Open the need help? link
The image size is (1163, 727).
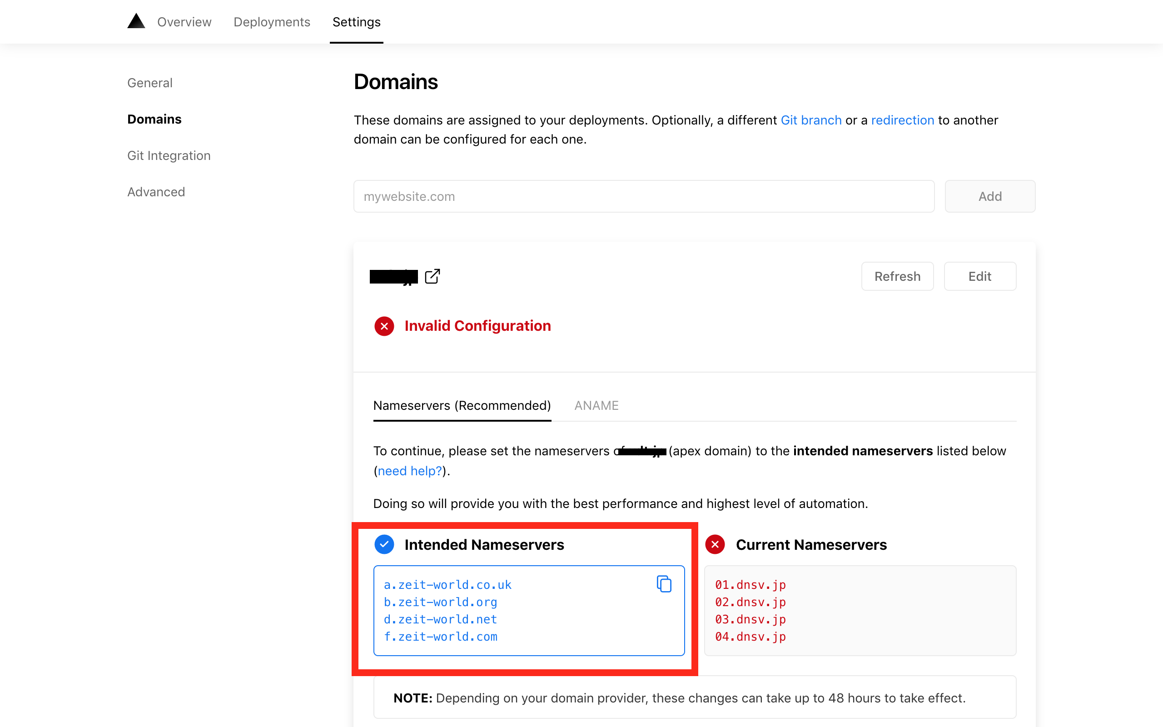coord(409,471)
